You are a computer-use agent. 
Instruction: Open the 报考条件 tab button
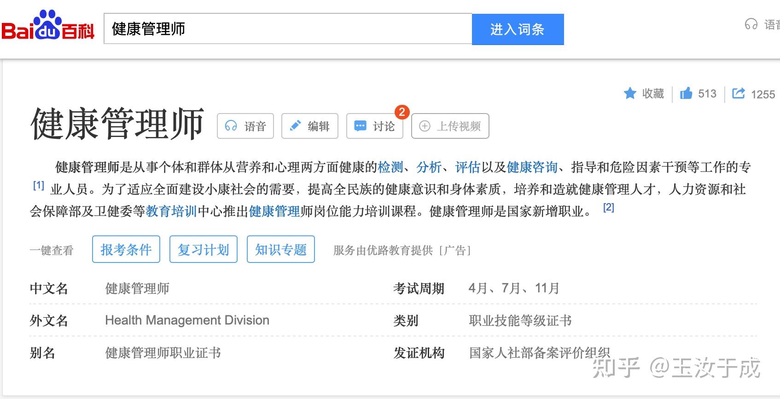[126, 250]
